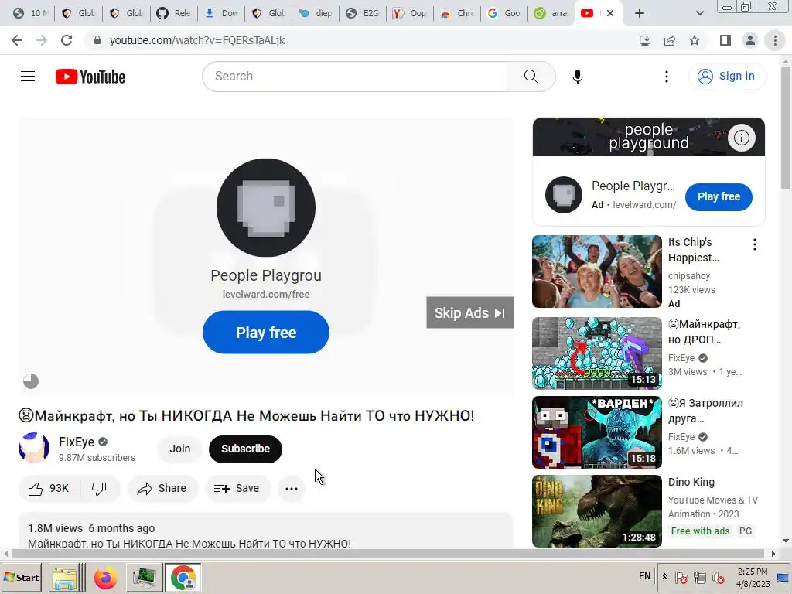
Task: Show hidden system tray icons
Action: click(x=664, y=577)
